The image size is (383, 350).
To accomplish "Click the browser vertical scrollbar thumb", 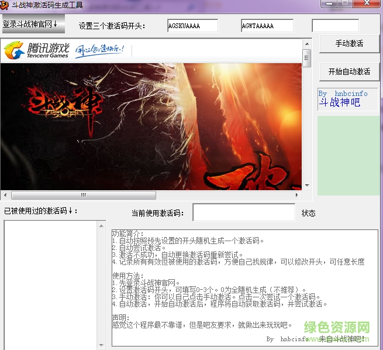I will [307, 58].
